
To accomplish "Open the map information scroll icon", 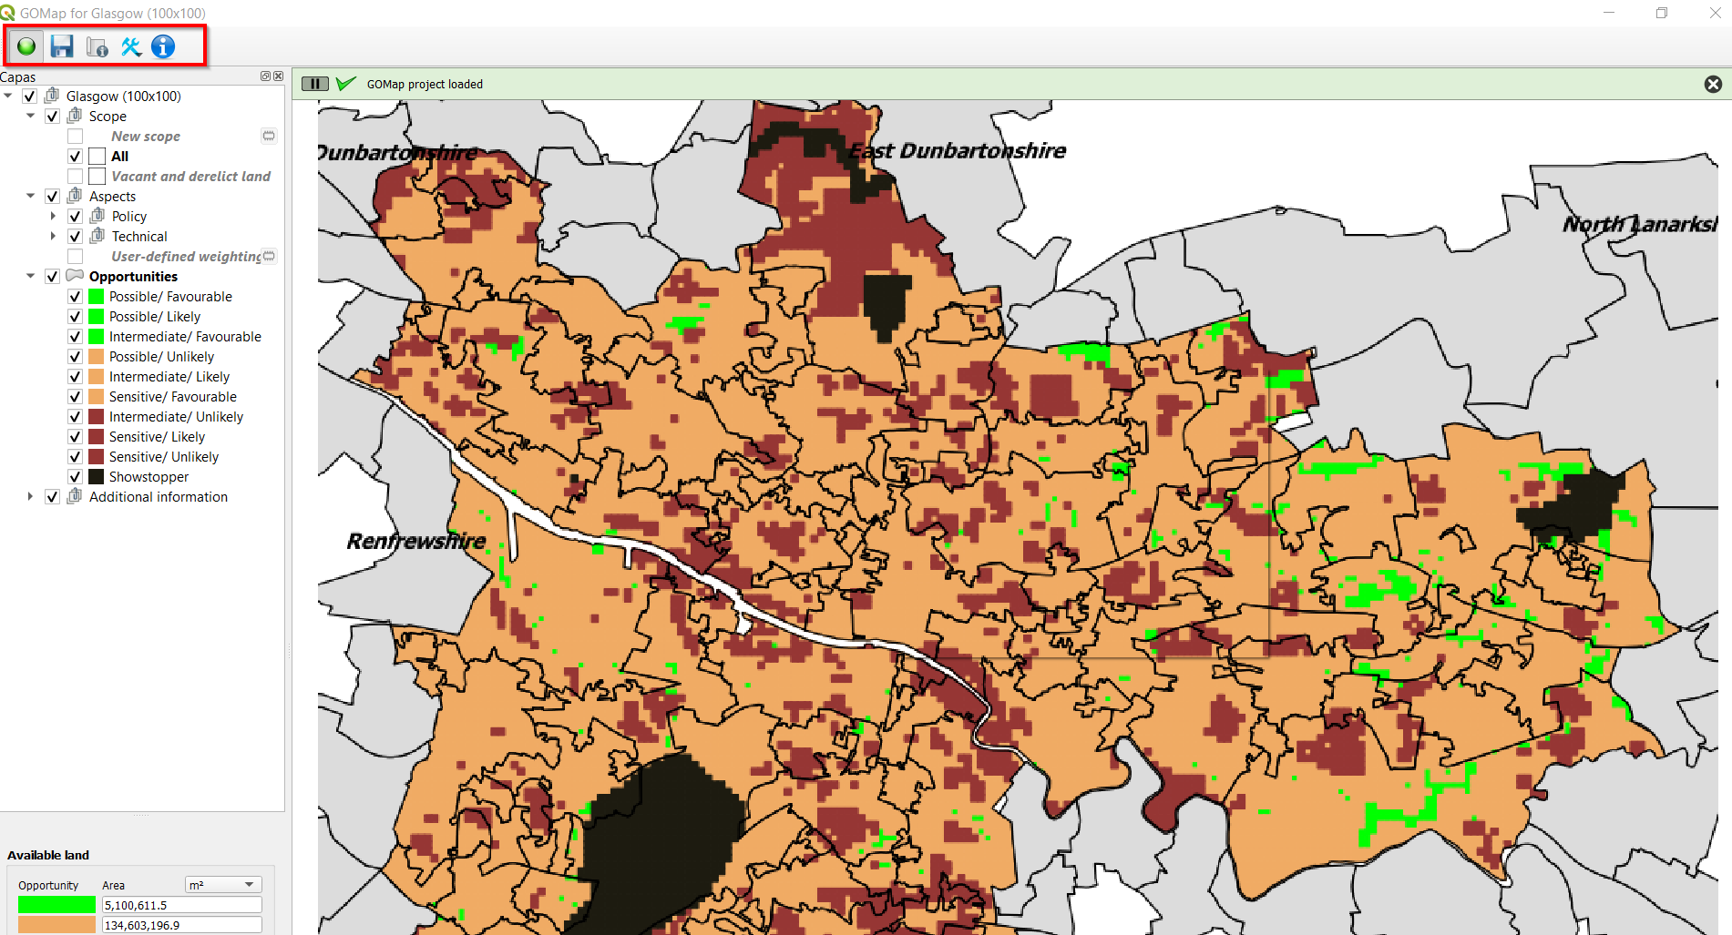I will [97, 46].
